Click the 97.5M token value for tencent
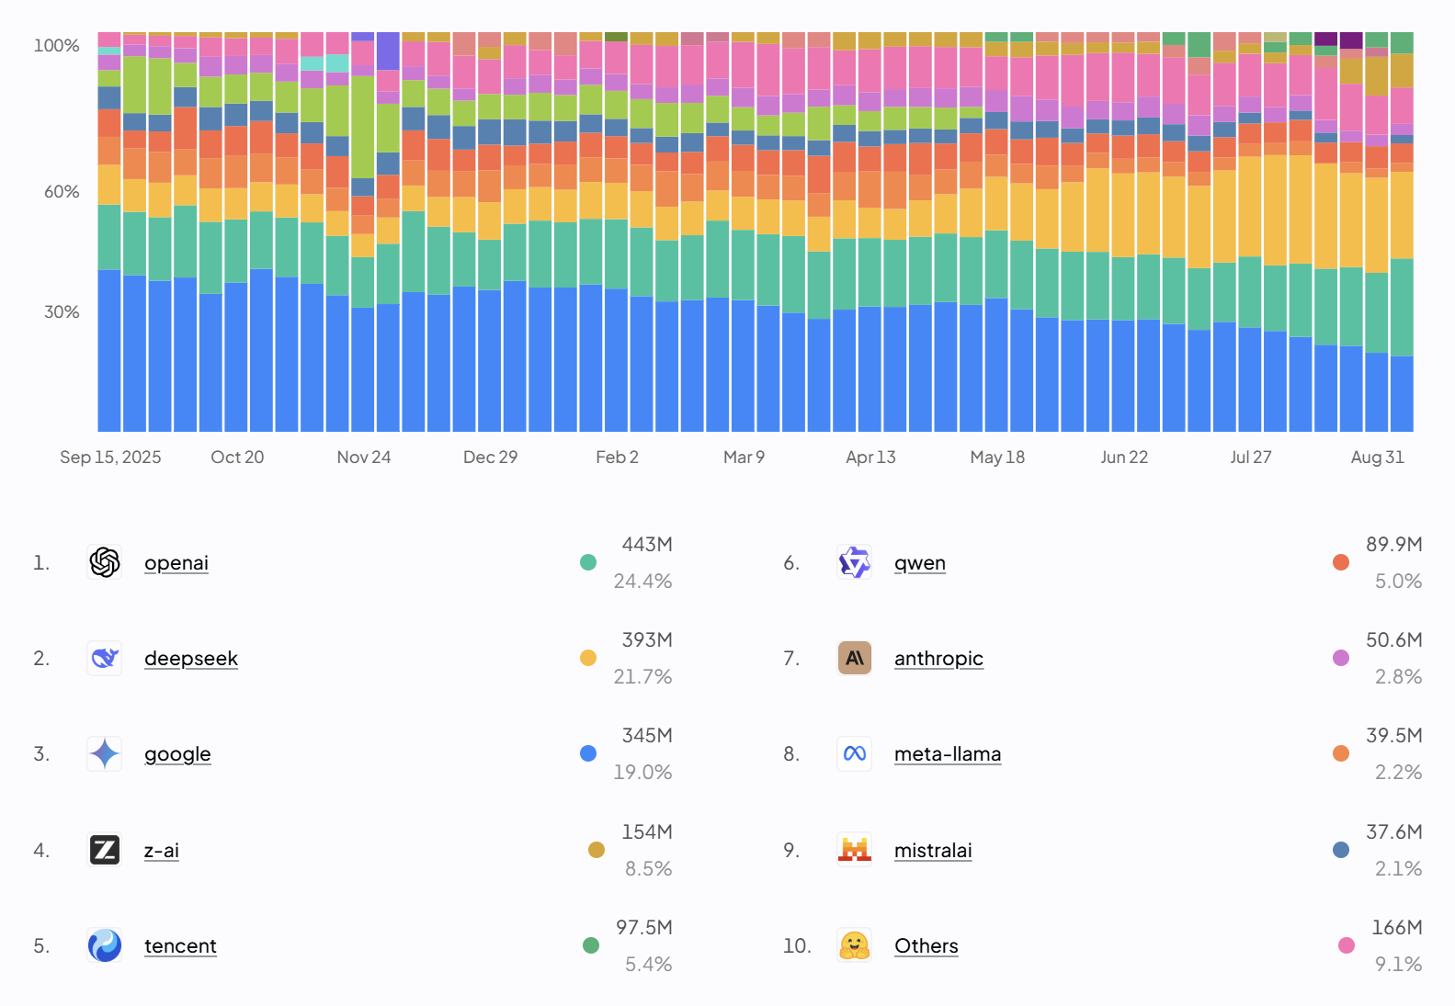The height and width of the screenshot is (1006, 1455). (x=644, y=927)
